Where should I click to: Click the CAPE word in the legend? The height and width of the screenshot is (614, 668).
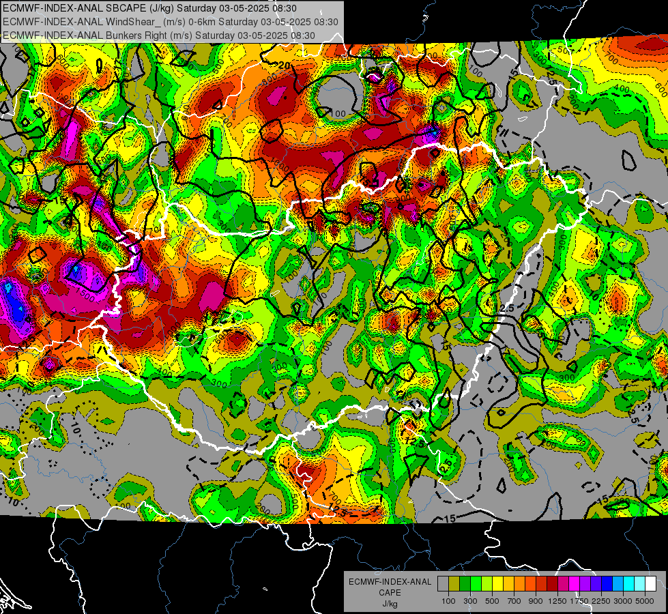[x=390, y=593]
